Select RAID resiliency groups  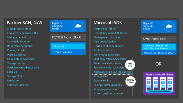pos(20,46)
